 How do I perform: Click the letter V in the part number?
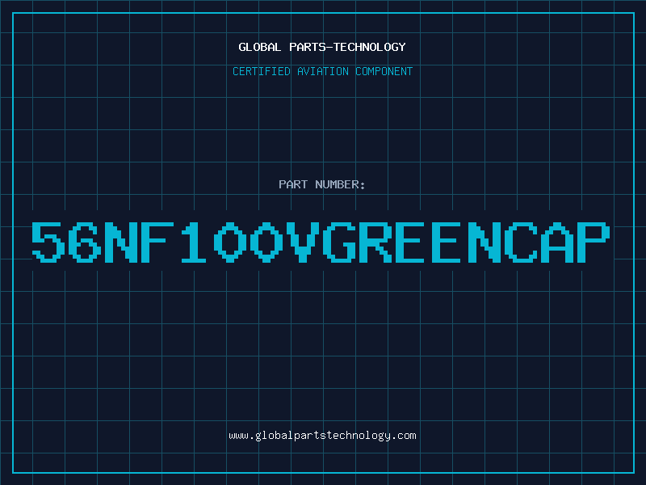click(304, 242)
